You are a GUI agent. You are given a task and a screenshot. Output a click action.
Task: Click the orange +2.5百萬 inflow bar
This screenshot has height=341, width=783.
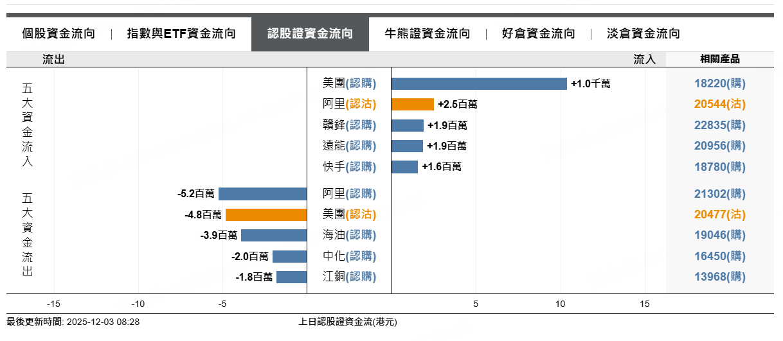[x=413, y=104]
